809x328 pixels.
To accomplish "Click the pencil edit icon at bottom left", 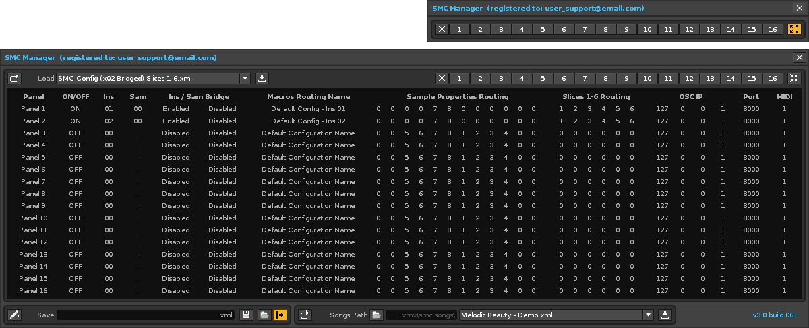I will [x=15, y=315].
